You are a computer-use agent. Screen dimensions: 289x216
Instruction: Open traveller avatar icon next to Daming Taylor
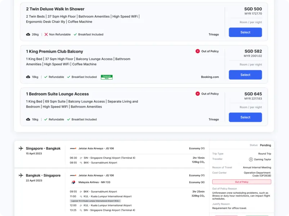click(251, 159)
